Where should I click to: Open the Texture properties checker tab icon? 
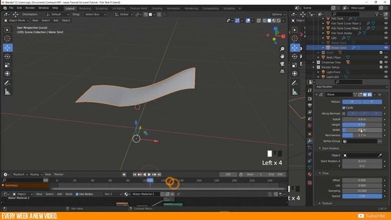310,183
